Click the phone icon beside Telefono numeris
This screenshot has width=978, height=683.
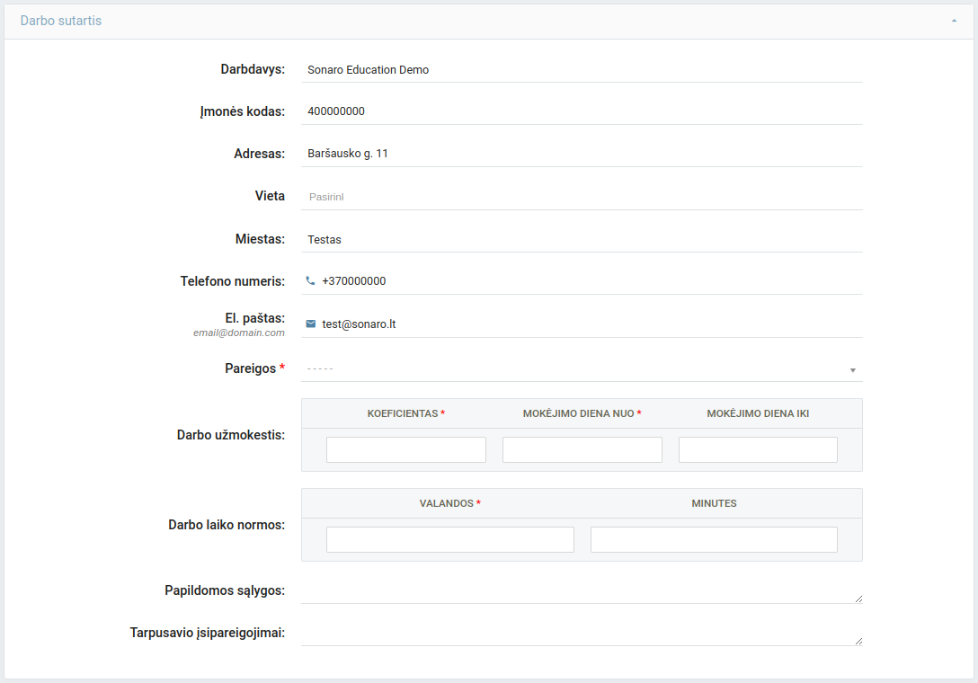pos(310,280)
